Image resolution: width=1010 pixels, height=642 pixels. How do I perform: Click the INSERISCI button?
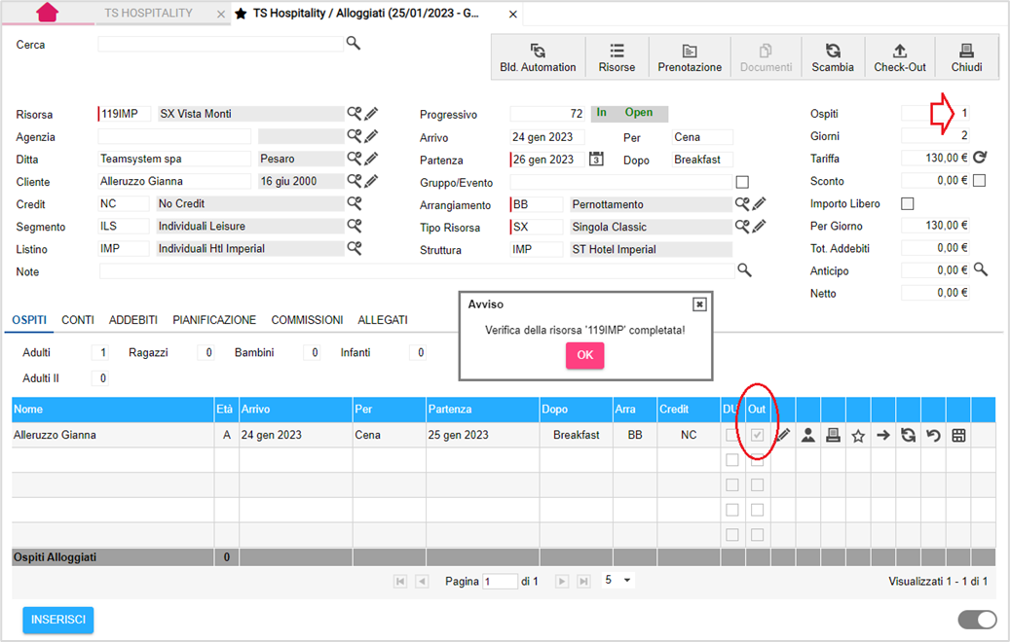click(x=58, y=620)
